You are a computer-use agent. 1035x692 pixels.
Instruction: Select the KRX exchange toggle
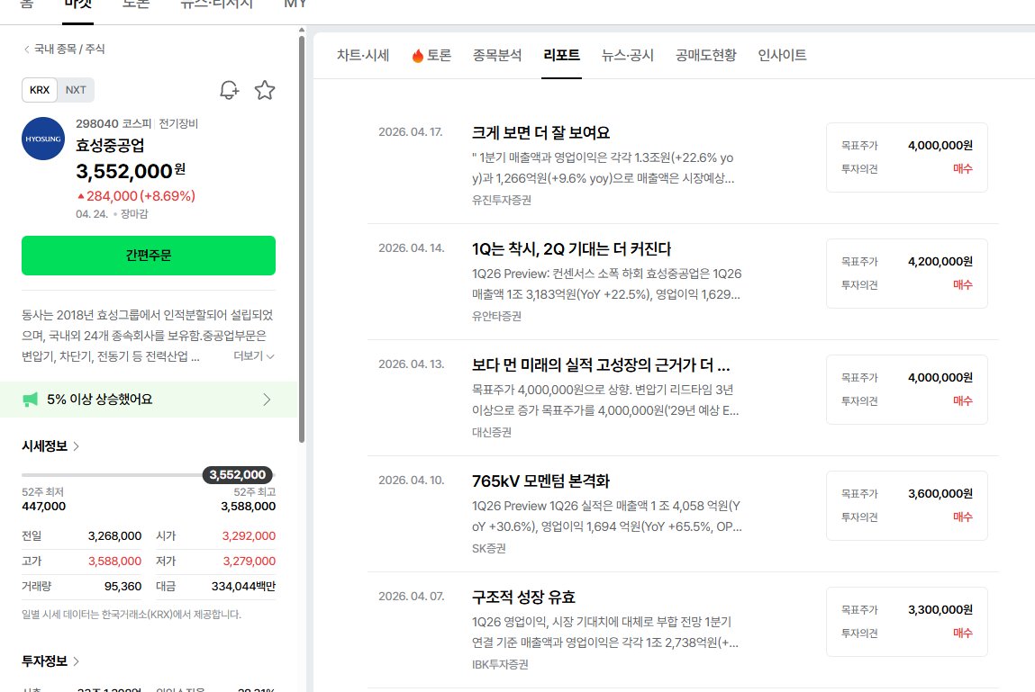pyautogui.click(x=40, y=90)
